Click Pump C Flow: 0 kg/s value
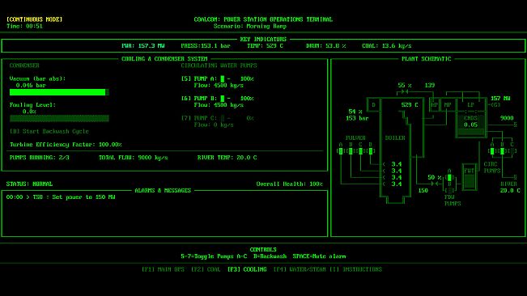Viewport: 527px width, 296px height. tap(214, 125)
